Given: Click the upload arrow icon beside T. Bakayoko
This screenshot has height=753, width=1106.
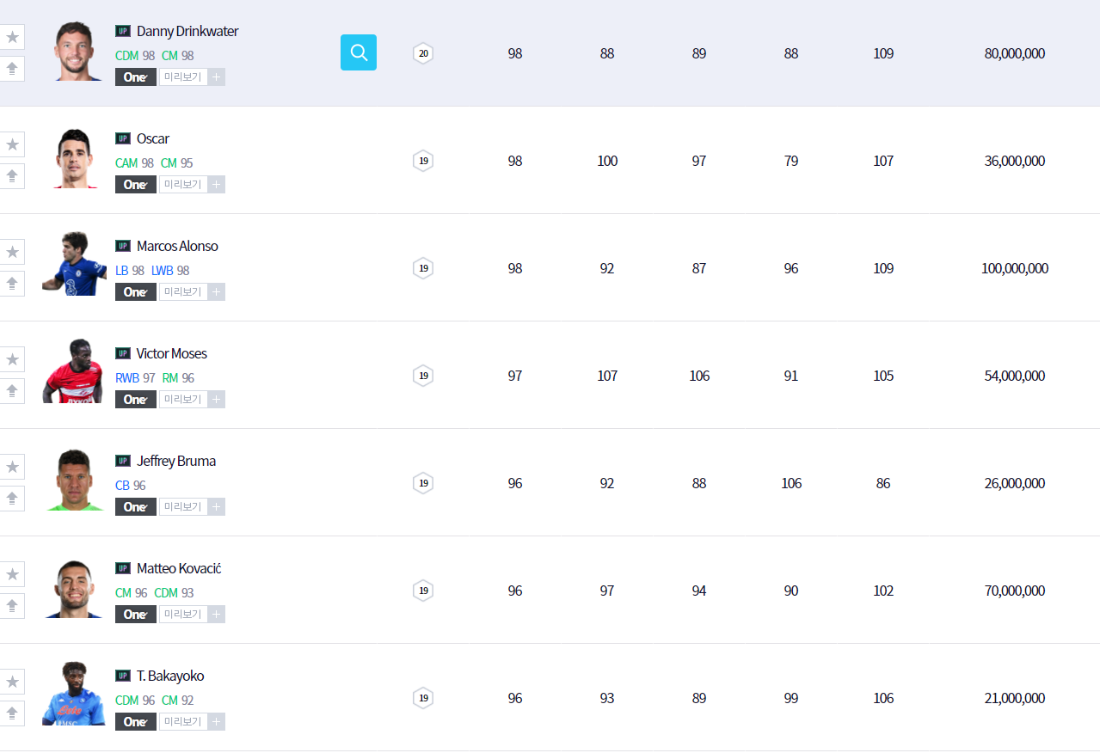Looking at the screenshot, I should (12, 713).
